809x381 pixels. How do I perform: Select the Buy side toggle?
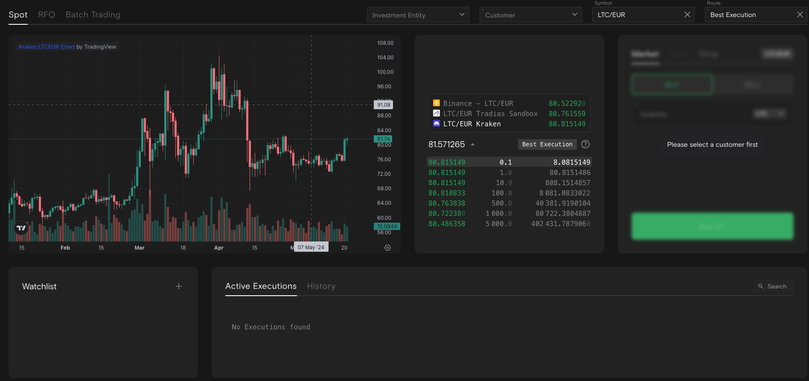point(672,84)
